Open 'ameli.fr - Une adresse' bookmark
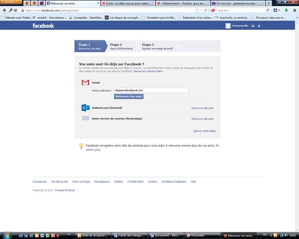The width and height of the screenshot is (299, 239). coord(50,18)
